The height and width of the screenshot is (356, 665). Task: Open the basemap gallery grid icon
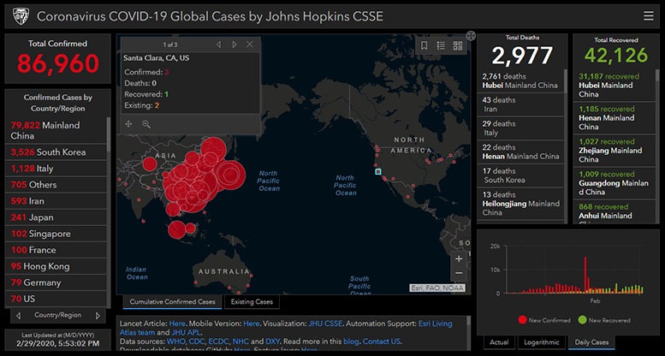(x=458, y=45)
